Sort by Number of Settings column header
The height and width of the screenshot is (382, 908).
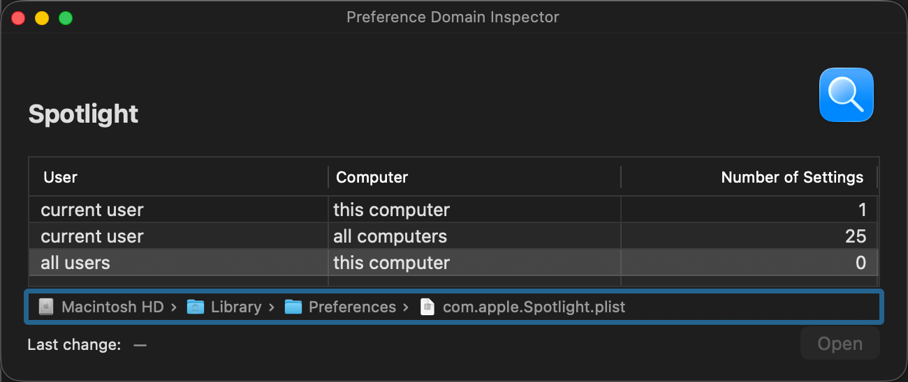click(792, 177)
